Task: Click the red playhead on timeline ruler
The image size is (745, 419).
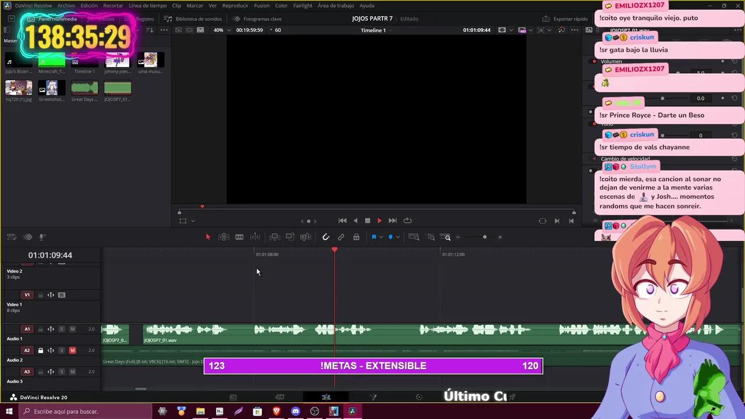Action: pos(335,250)
